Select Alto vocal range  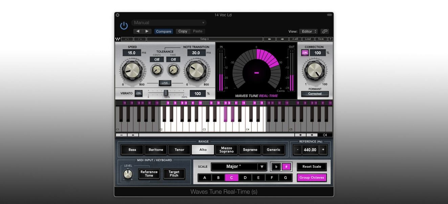(203, 150)
